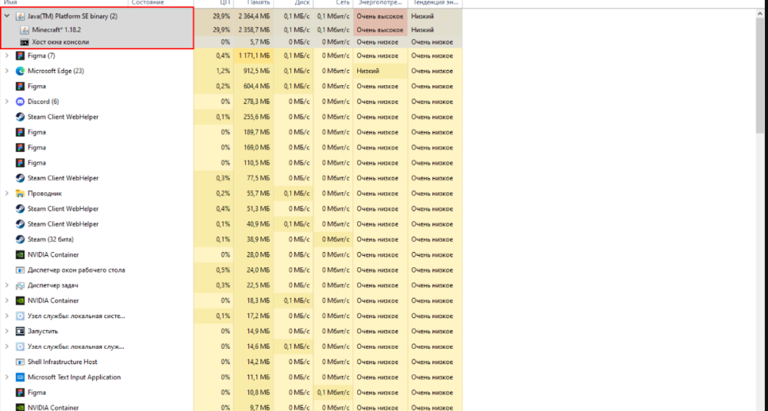Sort by the Диск column header
Viewport: 768px width, 411px height.
[x=300, y=3]
